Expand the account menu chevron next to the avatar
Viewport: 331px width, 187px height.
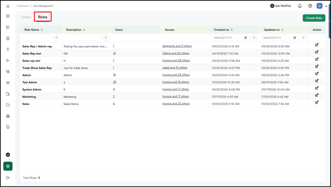pos(326,6)
